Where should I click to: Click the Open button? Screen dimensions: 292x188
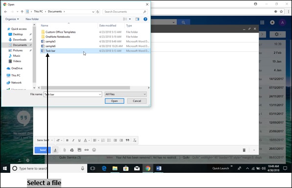(114, 101)
